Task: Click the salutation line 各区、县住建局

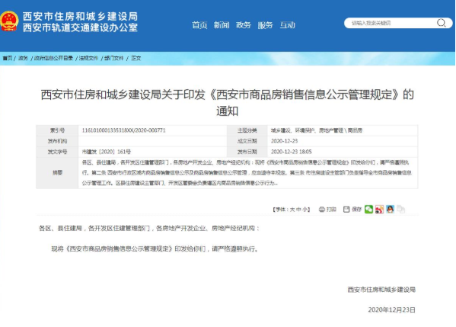Action: [x=148, y=228]
